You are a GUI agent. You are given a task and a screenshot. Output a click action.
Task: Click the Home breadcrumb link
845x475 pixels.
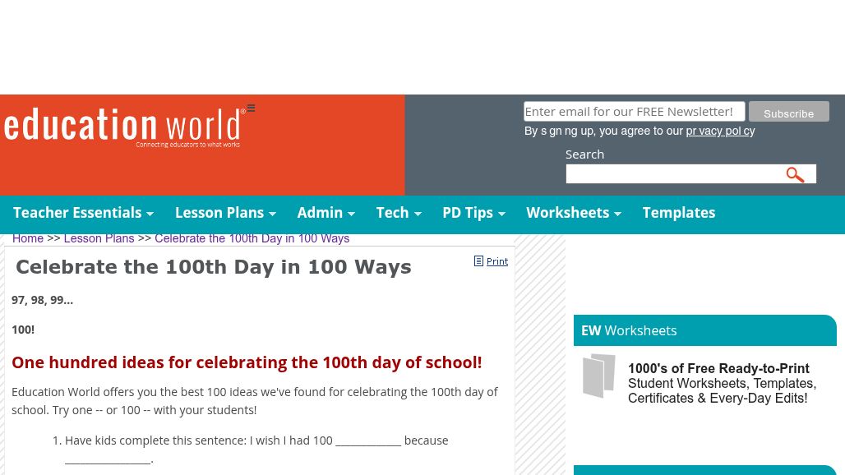pyautogui.click(x=28, y=238)
